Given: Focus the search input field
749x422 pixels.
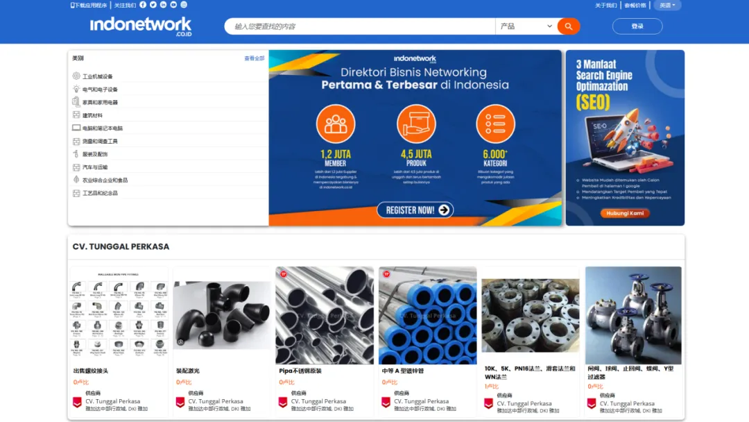Looking at the screenshot, I should click(x=360, y=26).
